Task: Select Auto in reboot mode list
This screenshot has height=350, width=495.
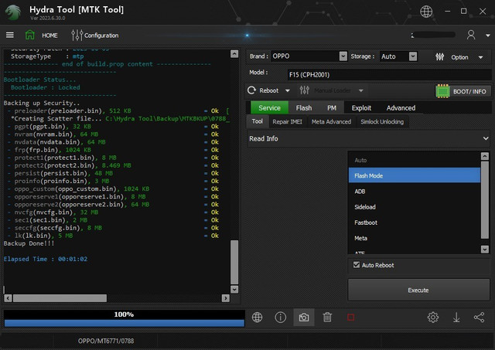Action: coord(415,160)
